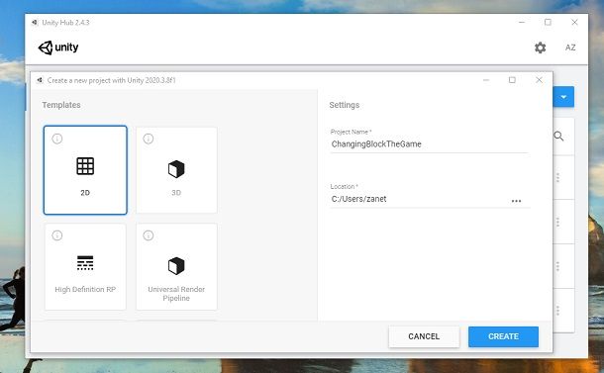Viewport: 604px width, 373px height.
Task: Maximize the Unity Hub window
Action: [x=548, y=23]
